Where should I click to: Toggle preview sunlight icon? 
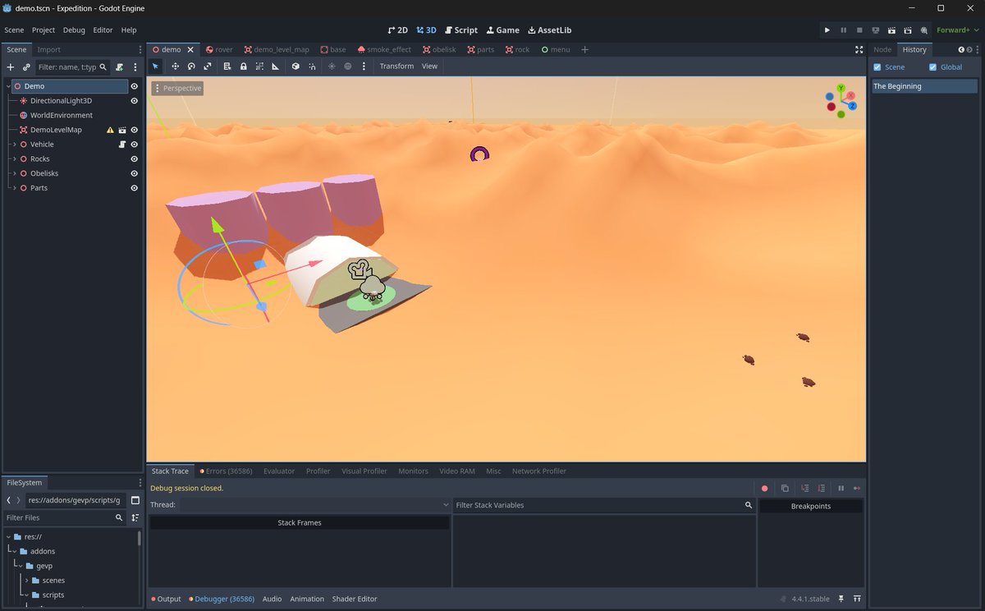pyautogui.click(x=332, y=66)
